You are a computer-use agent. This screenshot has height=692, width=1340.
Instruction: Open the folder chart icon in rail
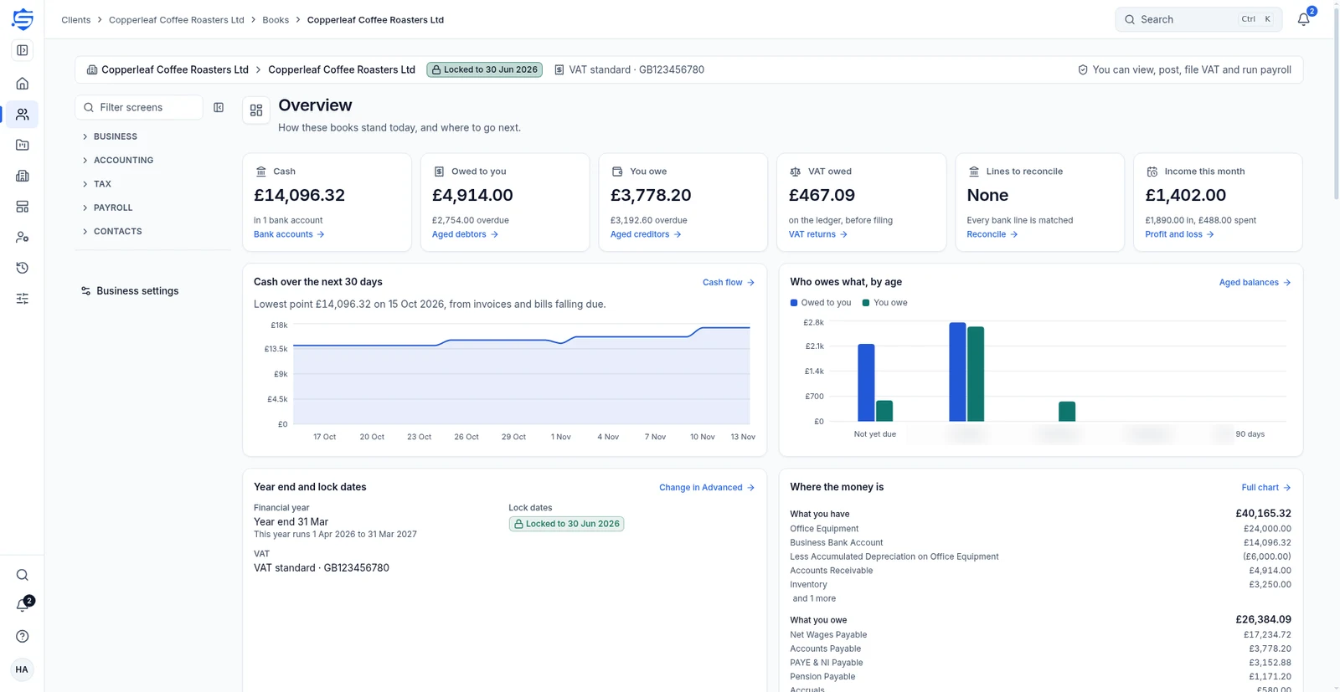click(x=23, y=145)
